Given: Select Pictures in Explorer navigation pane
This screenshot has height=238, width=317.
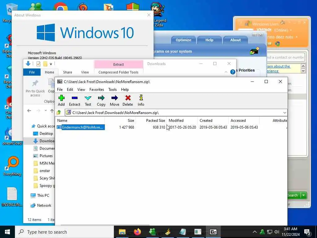Looking at the screenshot, I should pyautogui.click(x=43, y=156).
